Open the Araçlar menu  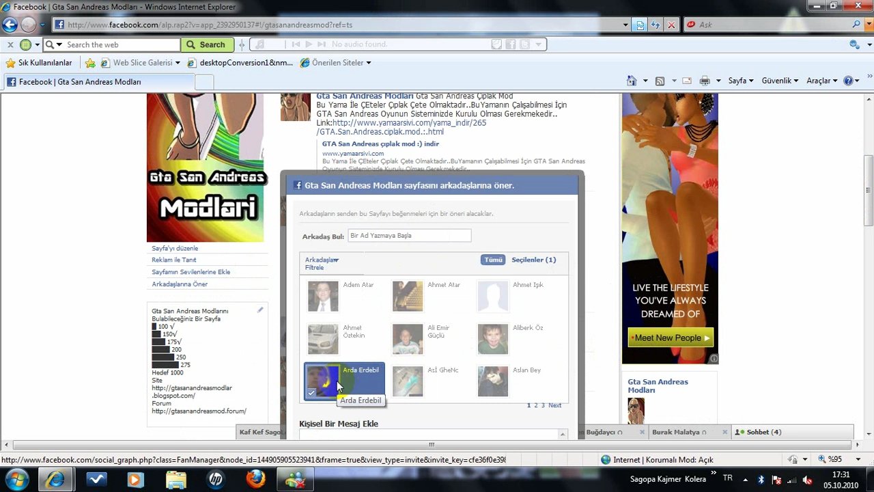coord(822,81)
